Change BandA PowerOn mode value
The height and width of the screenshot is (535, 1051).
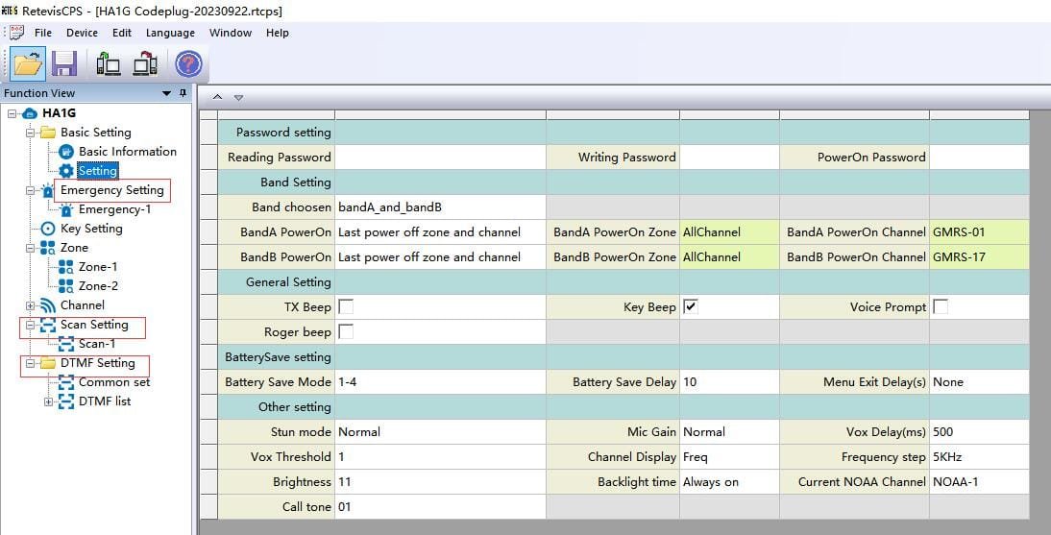click(x=440, y=232)
